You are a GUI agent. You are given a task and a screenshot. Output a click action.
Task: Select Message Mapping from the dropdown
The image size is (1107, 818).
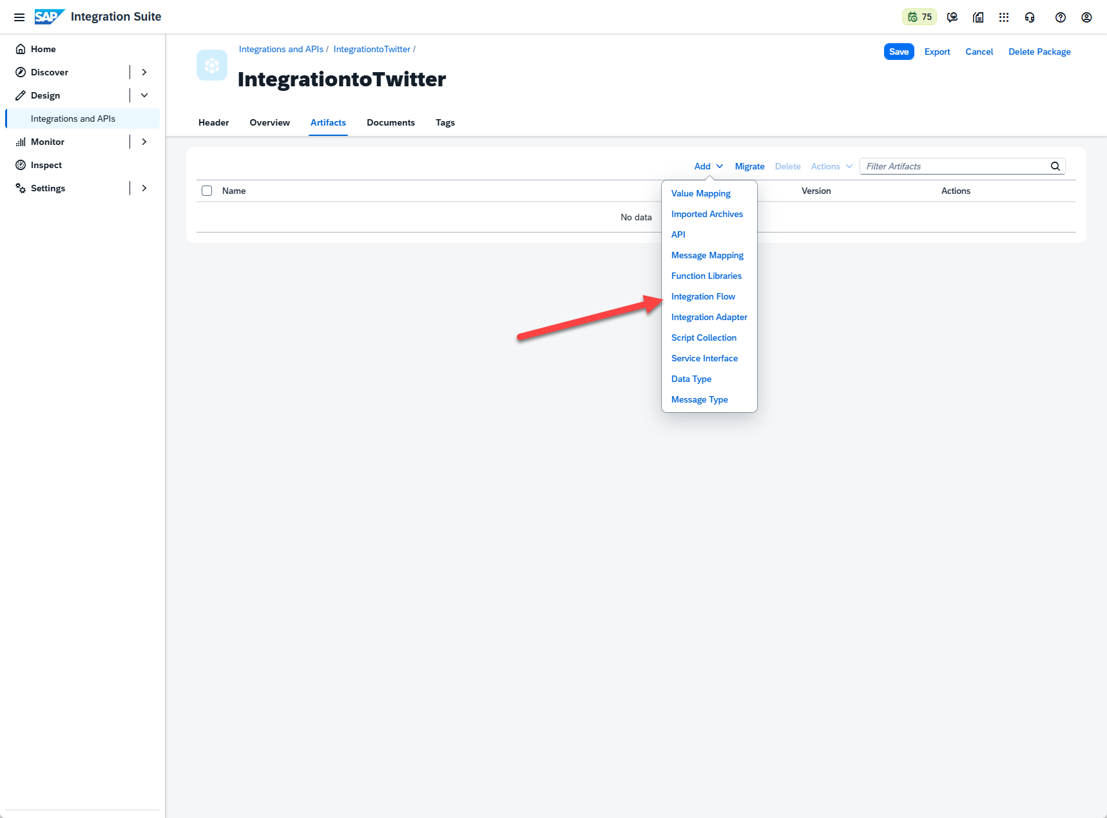[x=707, y=255]
